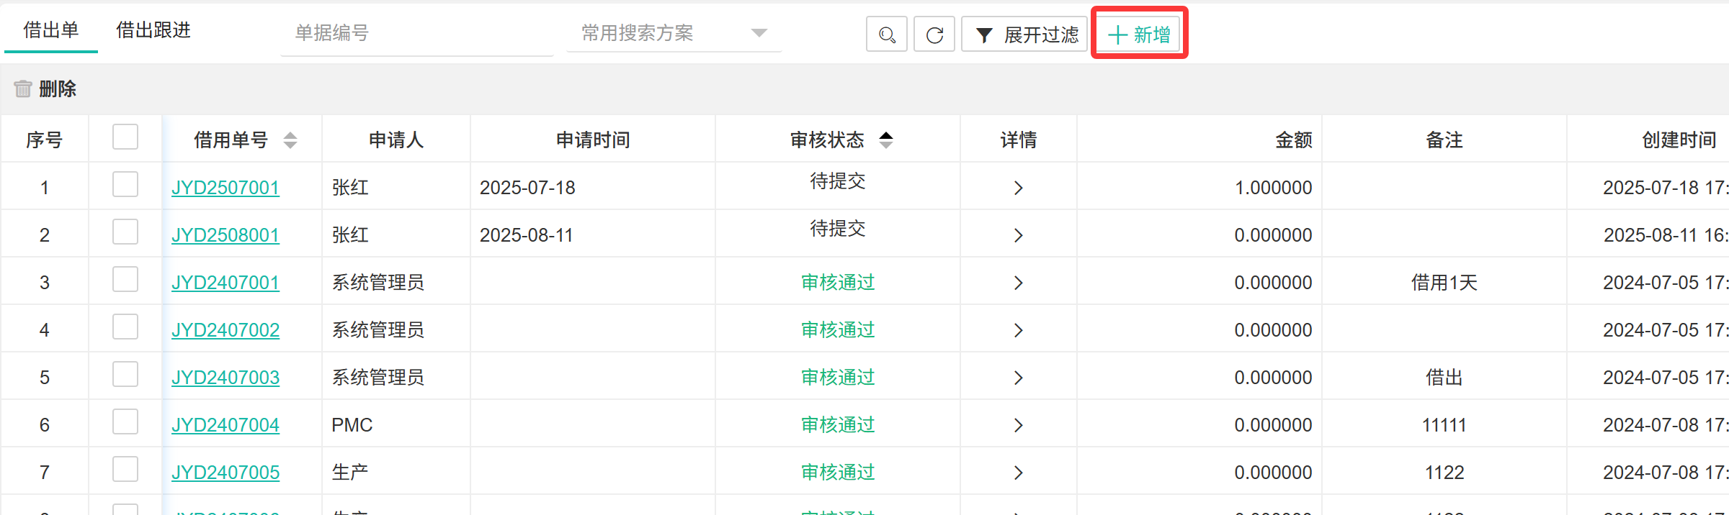
Task: Click the 新增 button to add
Action: click(x=1139, y=35)
